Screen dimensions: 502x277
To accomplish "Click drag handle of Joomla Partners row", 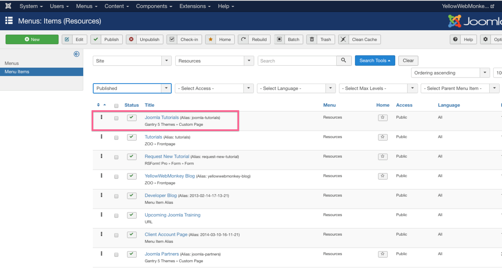I will coord(102,254).
